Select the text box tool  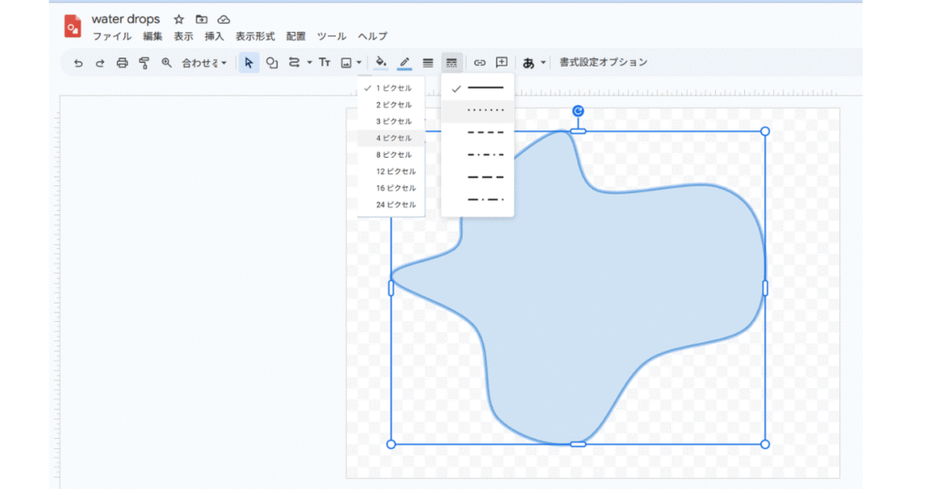point(324,63)
